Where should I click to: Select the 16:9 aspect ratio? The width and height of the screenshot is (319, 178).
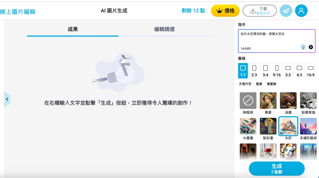[311, 71]
